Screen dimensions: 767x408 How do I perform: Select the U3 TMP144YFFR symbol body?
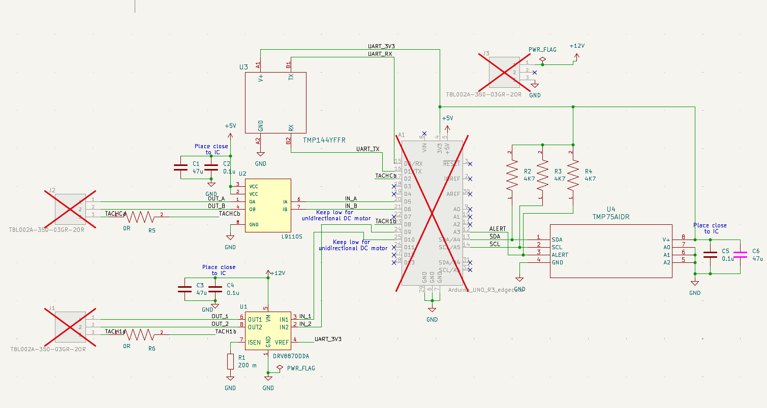coord(275,101)
